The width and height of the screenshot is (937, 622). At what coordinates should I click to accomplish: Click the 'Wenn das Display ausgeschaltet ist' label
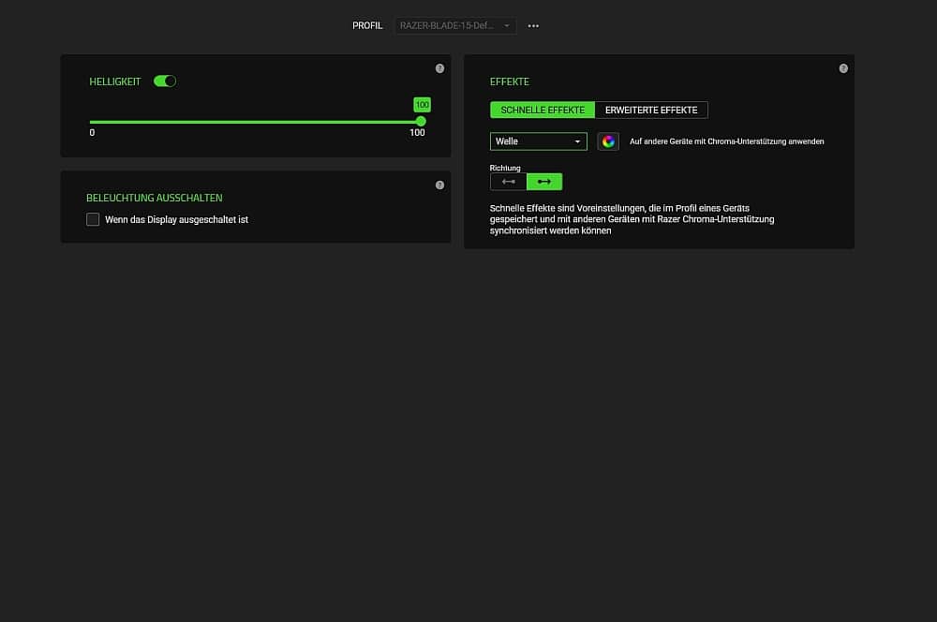pyautogui.click(x=176, y=219)
